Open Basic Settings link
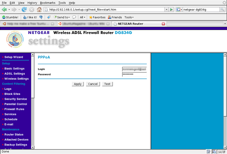 pyautogui.click(x=14, y=69)
